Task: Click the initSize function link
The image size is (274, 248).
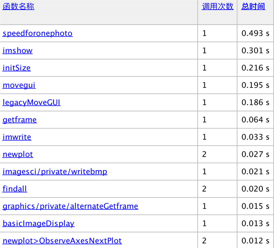Action: pyautogui.click(x=16, y=68)
